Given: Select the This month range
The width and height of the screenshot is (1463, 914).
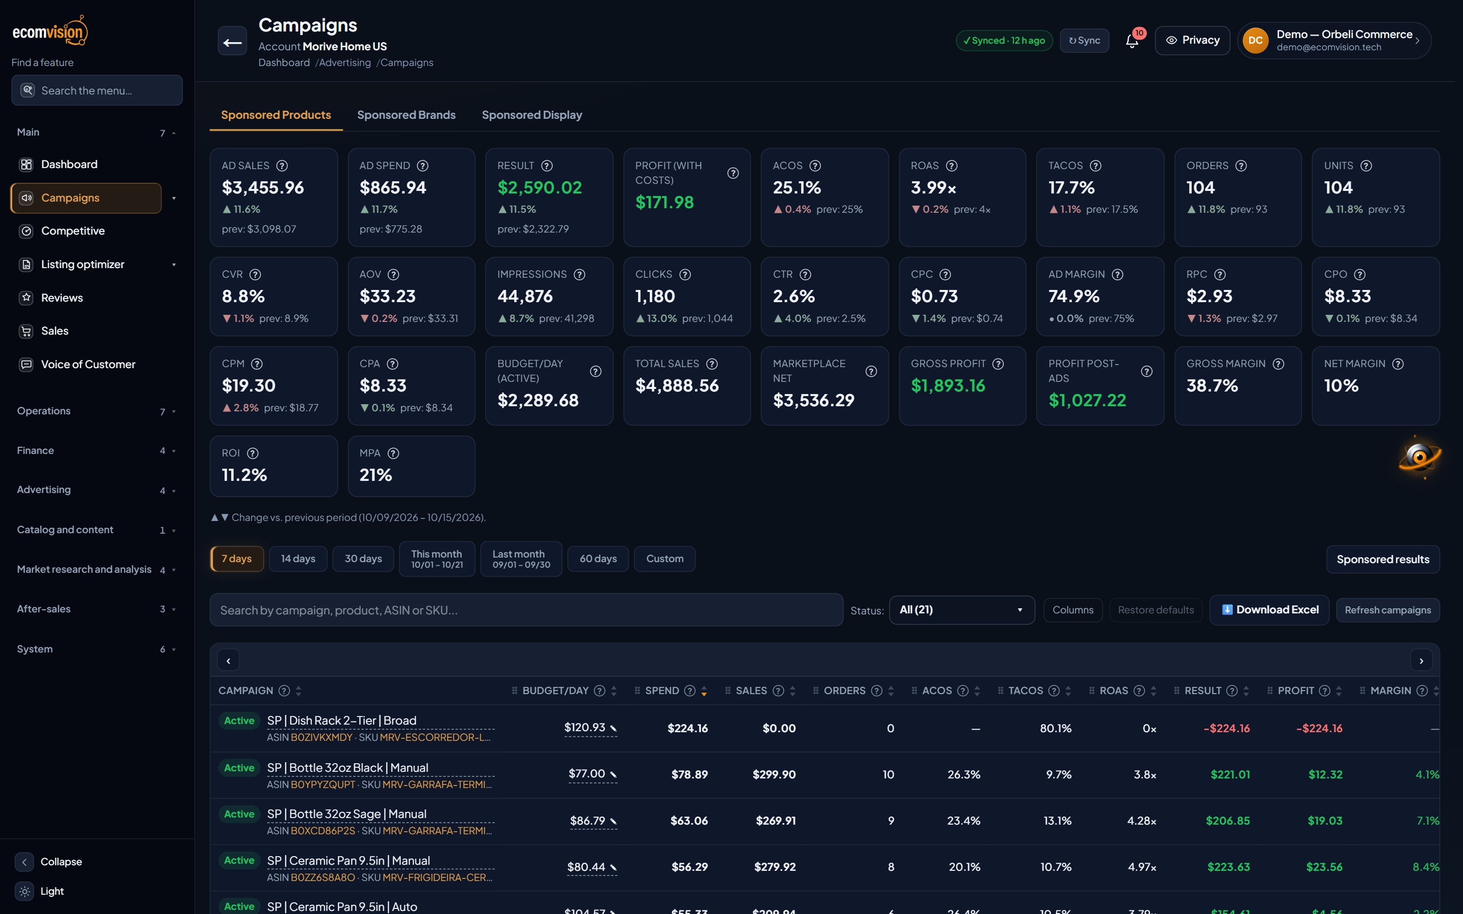Looking at the screenshot, I should [x=437, y=559].
